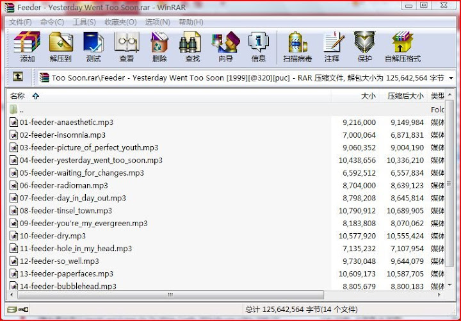
Task: Click the horizontal scrollbar right arrow
Action: pyautogui.click(x=439, y=295)
